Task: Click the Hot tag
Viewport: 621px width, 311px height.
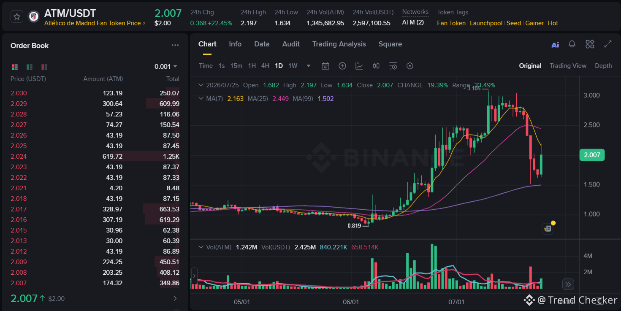Action: (553, 23)
